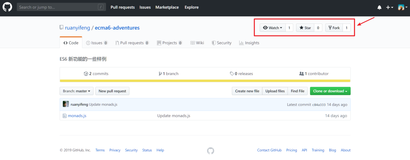Open the Wiki tab
Viewport: 410px width, 160px height.
click(x=197, y=43)
